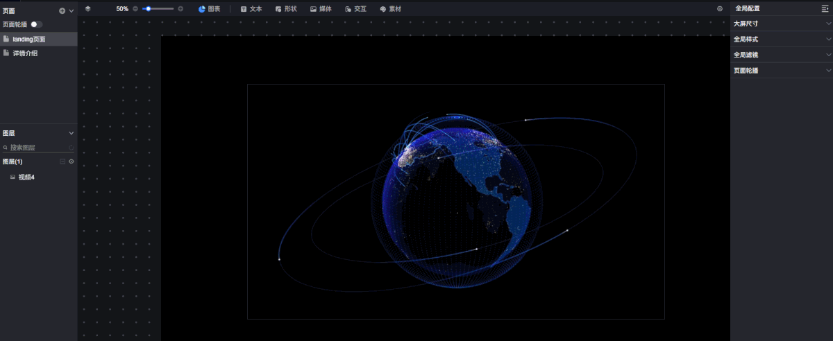
Task: Collapse the 全局配置 panel via top-right icon
Action: point(825,9)
